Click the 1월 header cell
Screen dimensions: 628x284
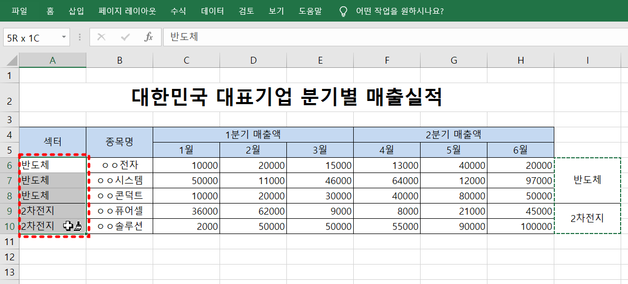186,150
